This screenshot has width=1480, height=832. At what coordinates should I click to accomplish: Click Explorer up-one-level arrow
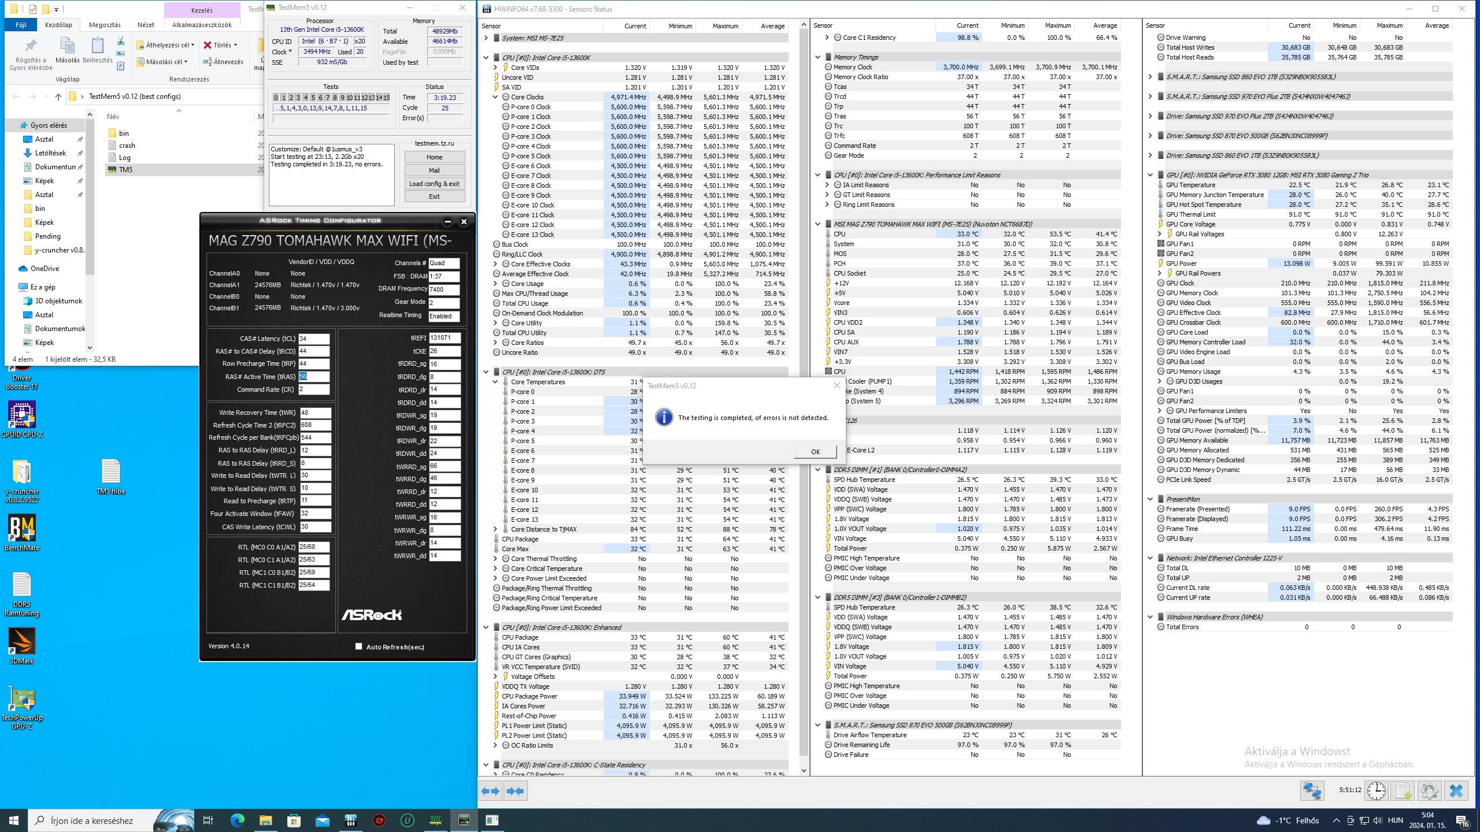point(58,96)
